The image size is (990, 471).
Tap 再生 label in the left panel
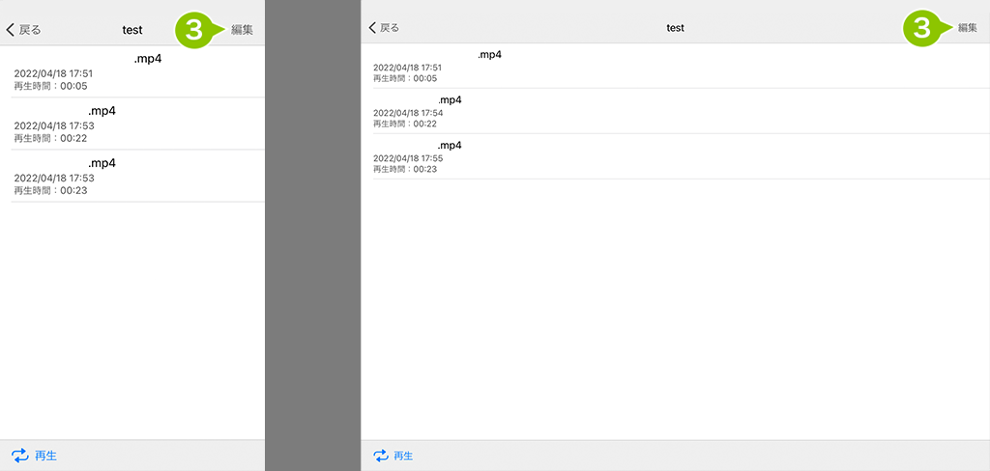(46, 456)
